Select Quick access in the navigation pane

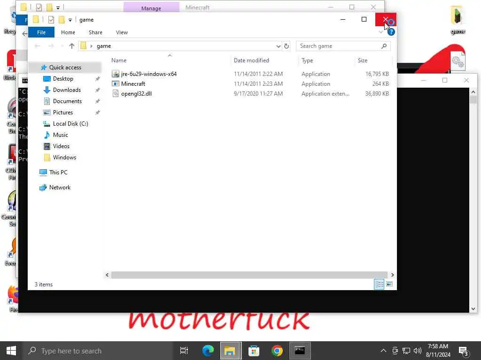65,67
